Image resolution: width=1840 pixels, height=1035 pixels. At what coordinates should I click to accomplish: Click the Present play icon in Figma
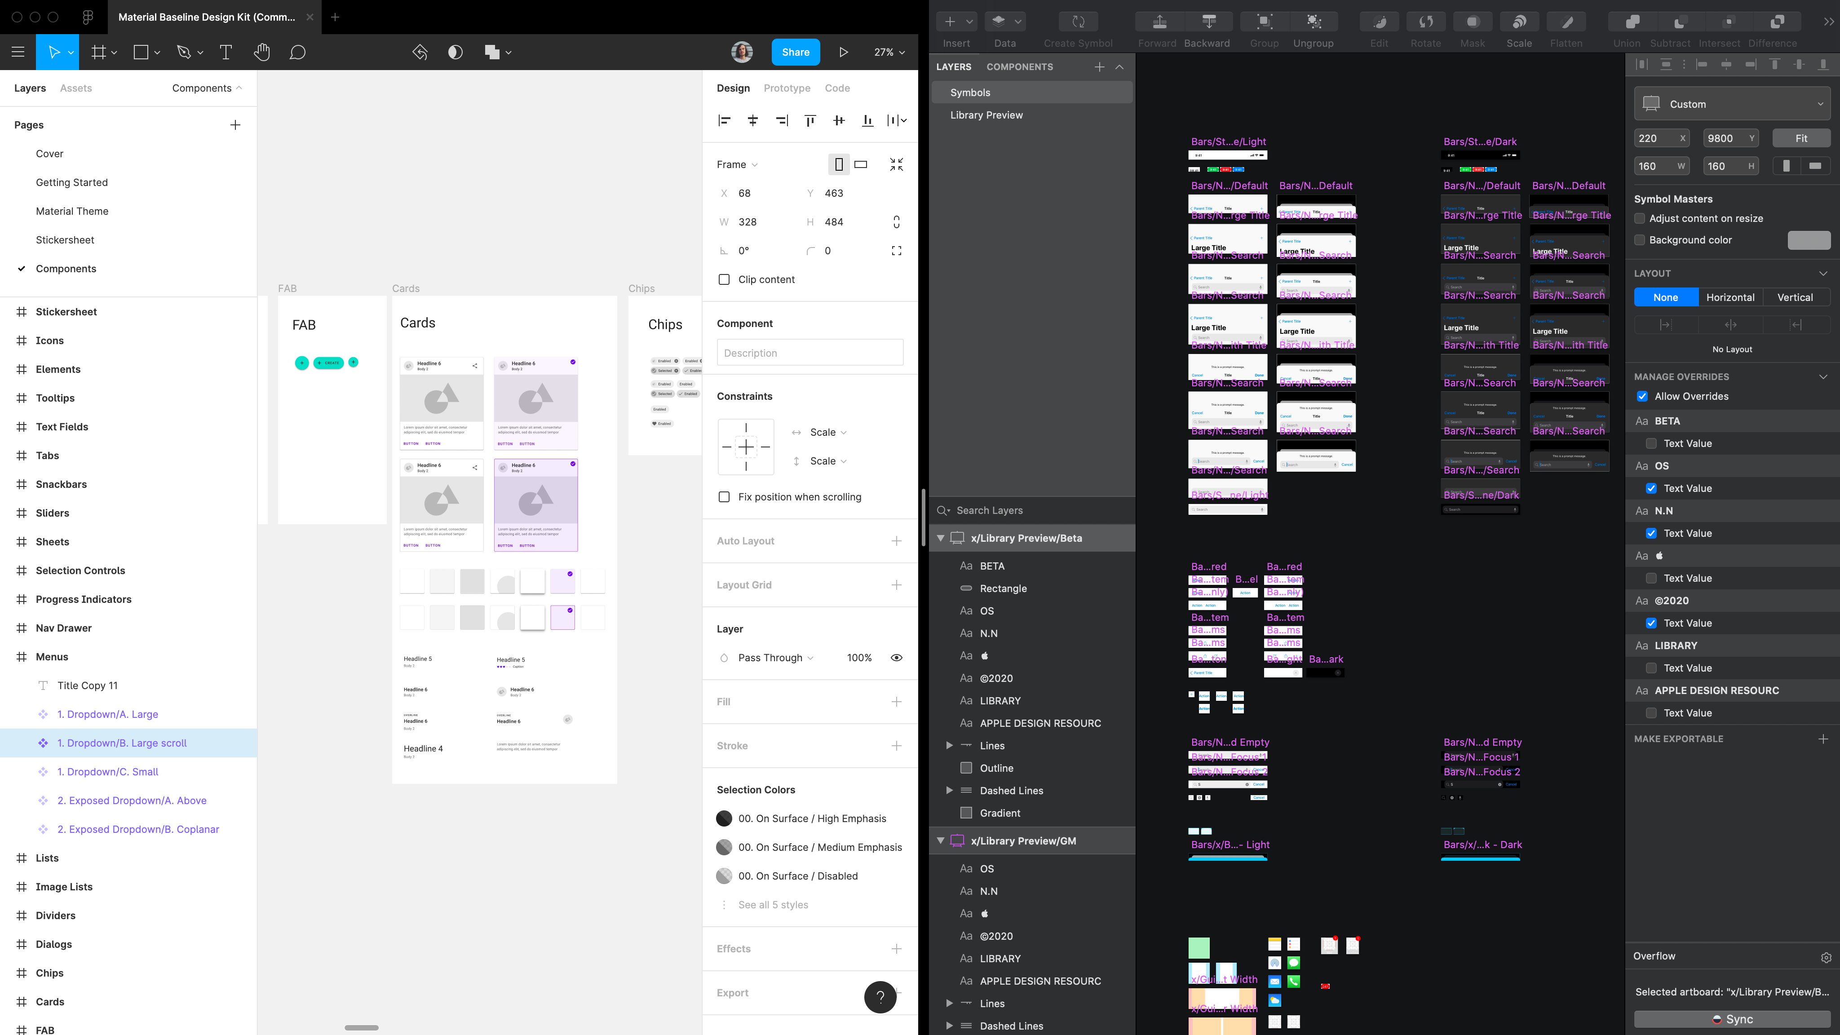pyautogui.click(x=844, y=52)
